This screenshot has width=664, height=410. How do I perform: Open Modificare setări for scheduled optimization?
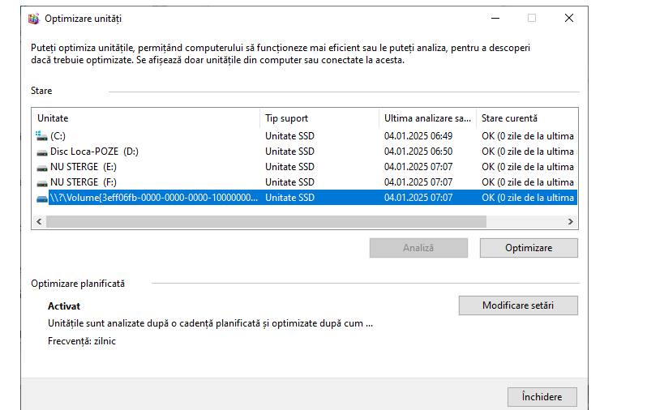point(518,305)
